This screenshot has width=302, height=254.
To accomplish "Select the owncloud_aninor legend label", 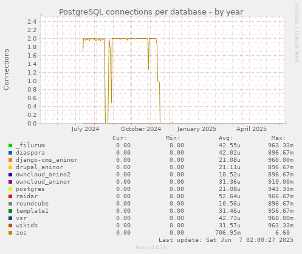I will tap(43, 182).
